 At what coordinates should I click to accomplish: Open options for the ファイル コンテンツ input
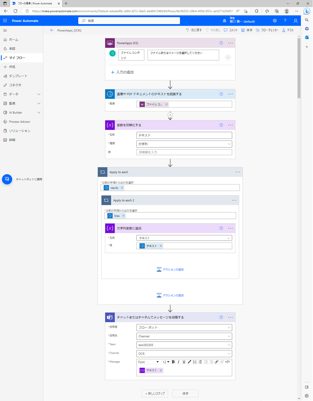[228, 57]
